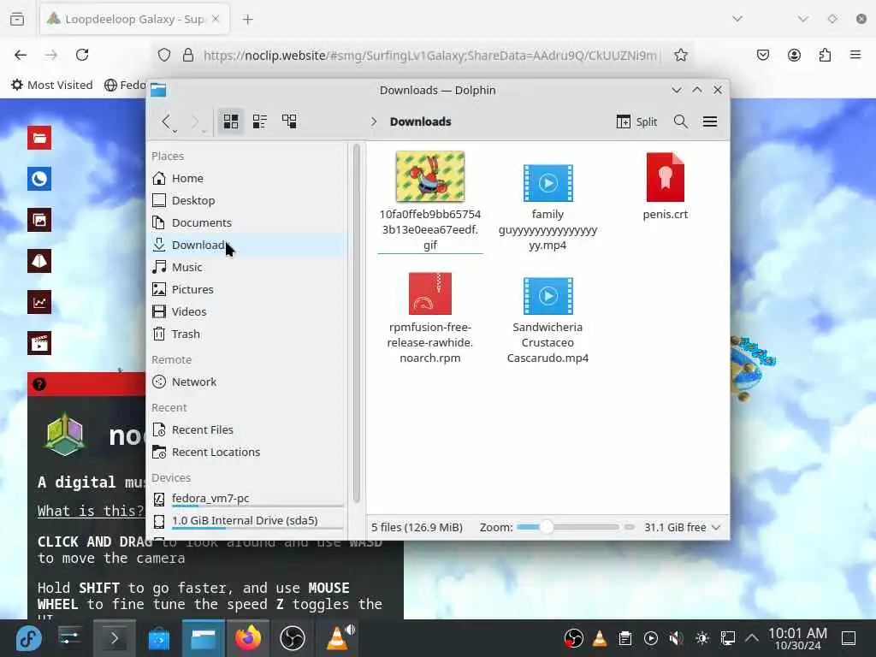Screen dimensions: 876x657
Task: Open the Documents place in sidebar
Action: click(x=249, y=222)
